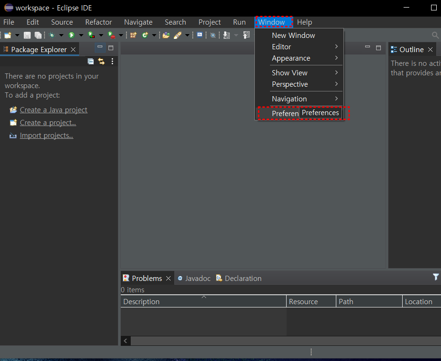
Task: Open the Edit menu
Action: [33, 22]
